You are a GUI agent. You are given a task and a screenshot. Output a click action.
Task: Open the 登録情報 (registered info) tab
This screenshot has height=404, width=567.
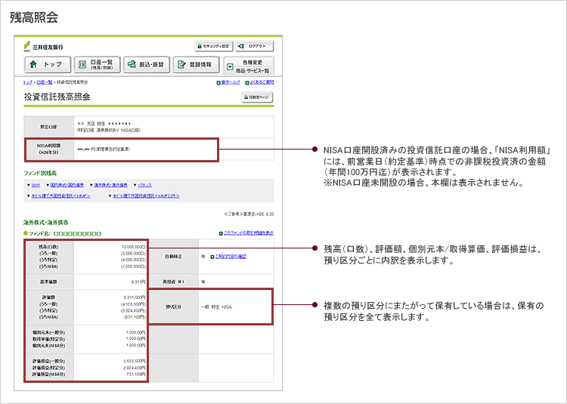tap(196, 65)
